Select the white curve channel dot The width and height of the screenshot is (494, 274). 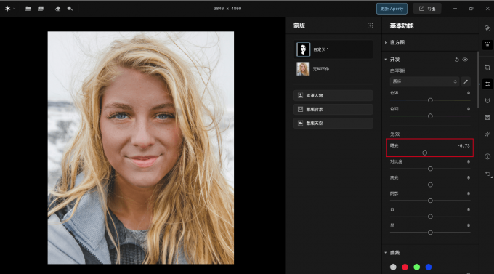pyautogui.click(x=393, y=267)
